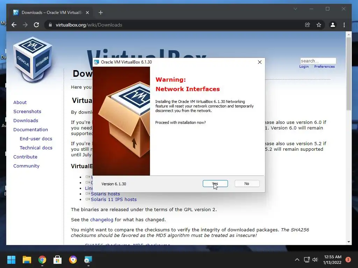Reload the VirtualBox downloads page
This screenshot has height=268, width=358.
(x=36, y=25)
